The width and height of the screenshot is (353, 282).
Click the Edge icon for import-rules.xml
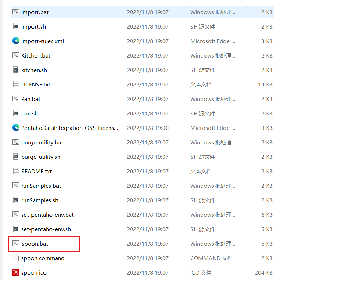(x=16, y=41)
